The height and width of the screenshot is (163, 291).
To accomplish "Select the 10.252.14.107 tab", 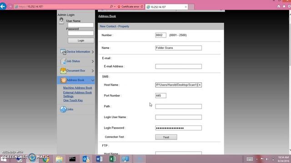I will (166, 7).
